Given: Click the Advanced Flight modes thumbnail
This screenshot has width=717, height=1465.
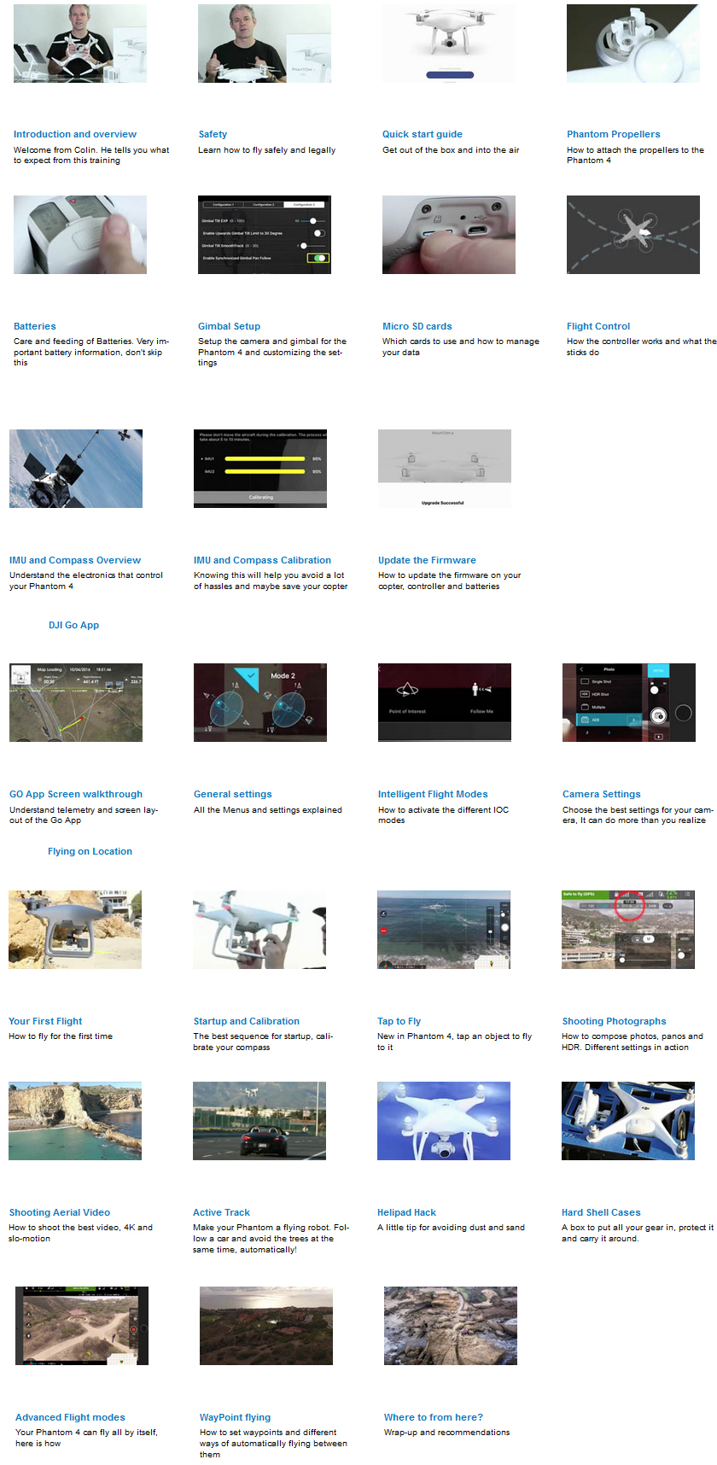Looking at the screenshot, I should (x=82, y=1326).
